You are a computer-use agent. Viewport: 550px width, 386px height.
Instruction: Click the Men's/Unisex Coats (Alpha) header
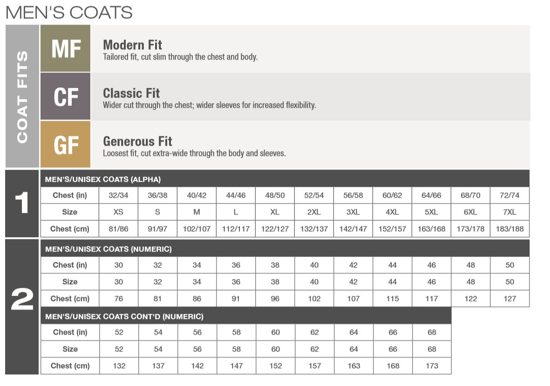tap(103, 180)
